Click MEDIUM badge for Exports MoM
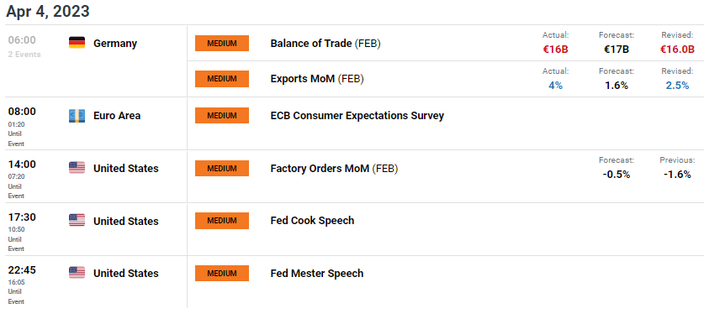The width and height of the screenshot is (704, 319). [222, 79]
